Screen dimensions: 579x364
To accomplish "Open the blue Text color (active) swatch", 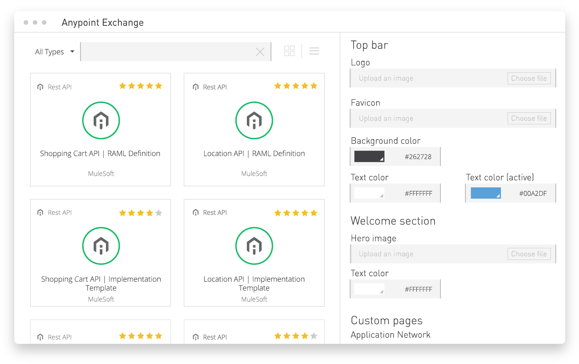I will [485, 193].
